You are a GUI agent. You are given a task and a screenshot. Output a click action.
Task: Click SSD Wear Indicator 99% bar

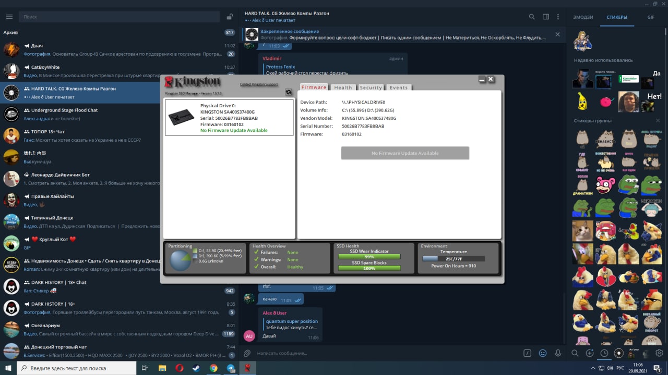point(369,257)
